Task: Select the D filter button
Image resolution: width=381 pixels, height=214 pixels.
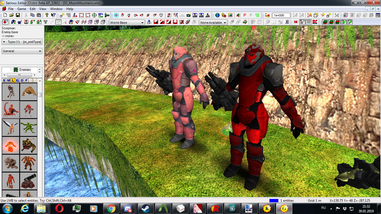Action: pyautogui.click(x=22, y=81)
